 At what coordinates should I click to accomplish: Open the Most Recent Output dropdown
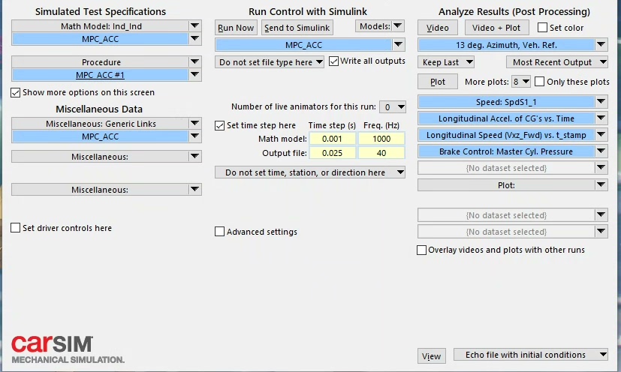(x=557, y=62)
